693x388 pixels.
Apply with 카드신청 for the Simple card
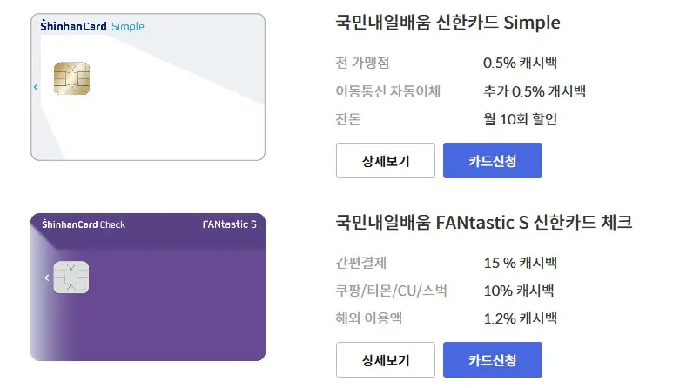[x=493, y=161]
